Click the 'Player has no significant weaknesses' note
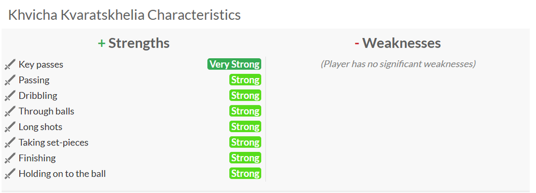 click(x=398, y=64)
